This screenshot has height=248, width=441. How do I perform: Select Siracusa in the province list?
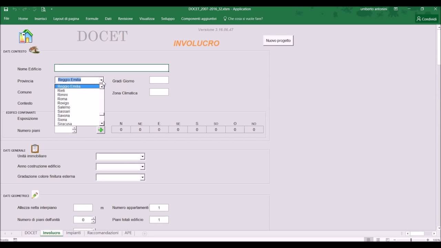pyautogui.click(x=77, y=124)
